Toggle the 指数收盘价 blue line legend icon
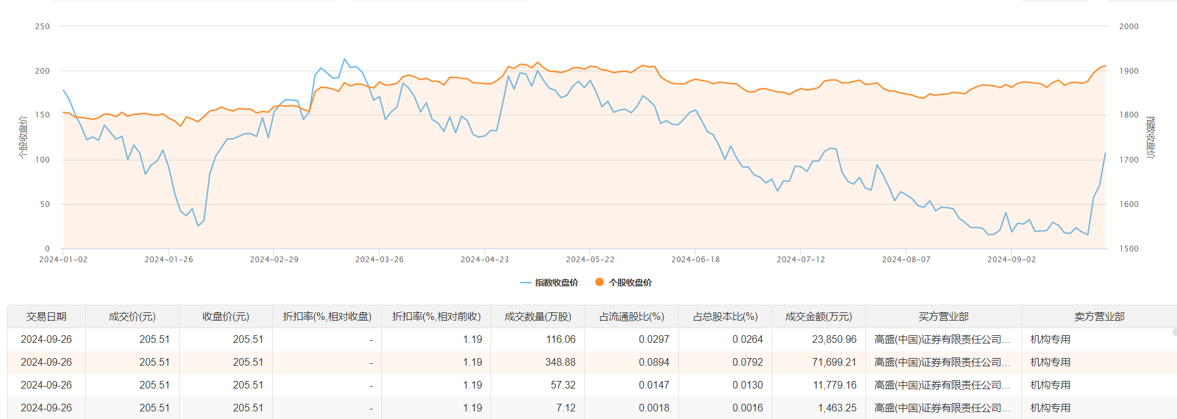 pyautogui.click(x=525, y=283)
